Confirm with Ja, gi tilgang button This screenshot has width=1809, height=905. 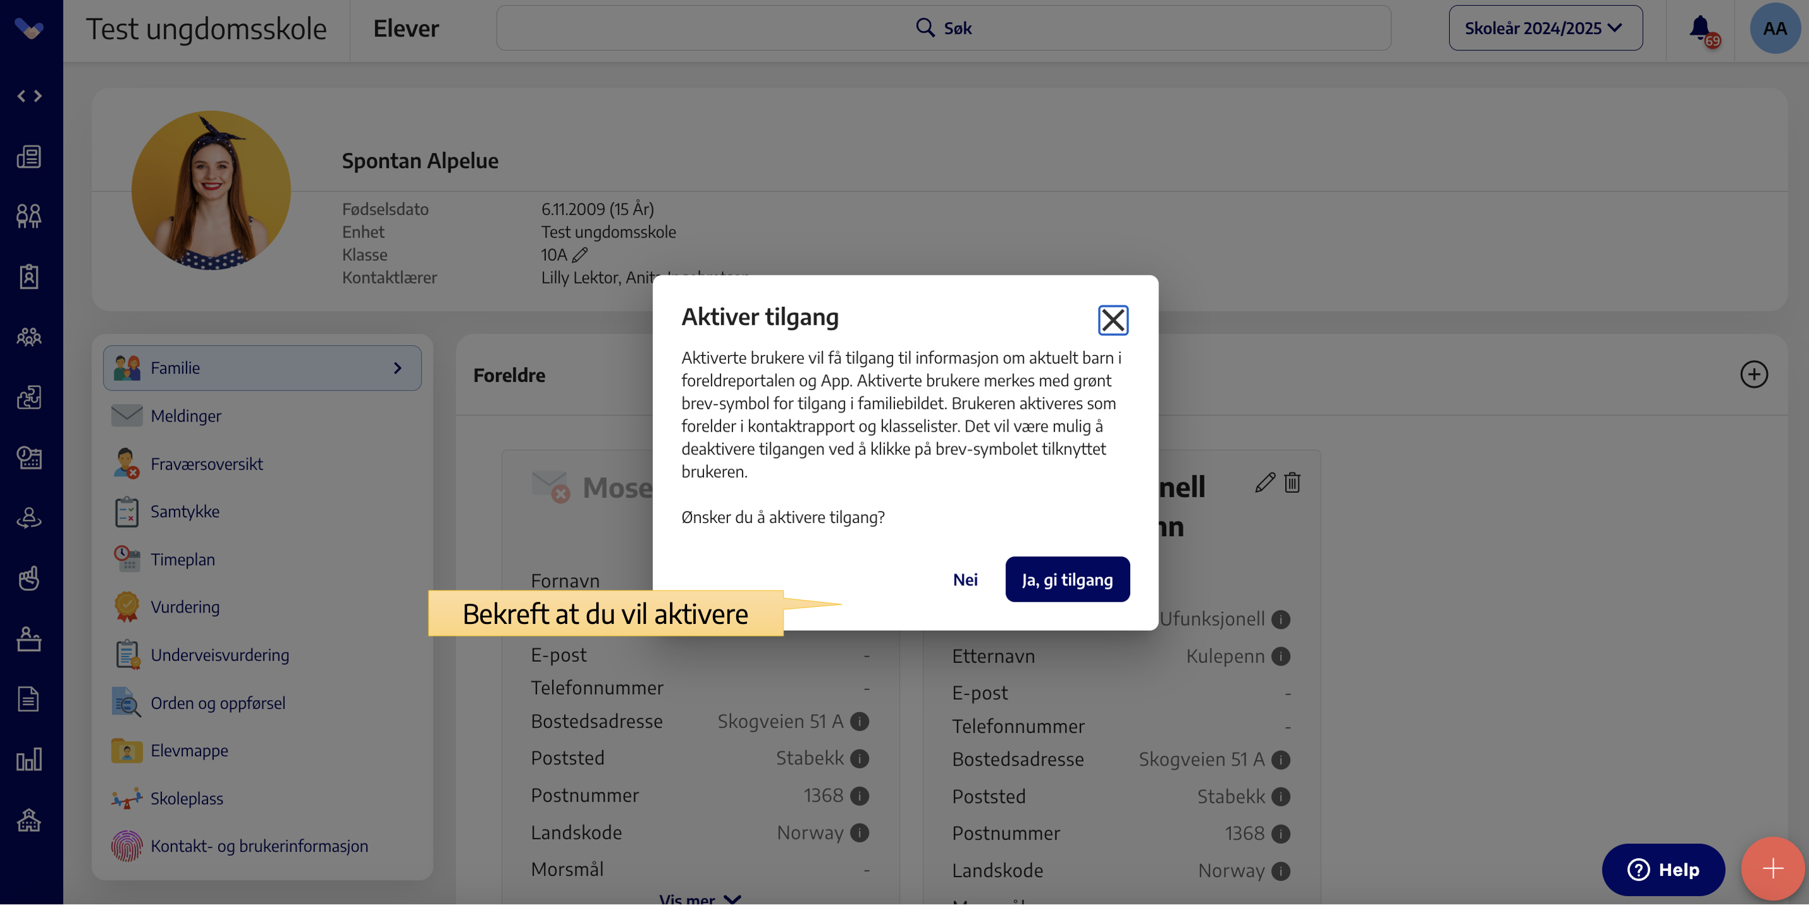coord(1066,579)
